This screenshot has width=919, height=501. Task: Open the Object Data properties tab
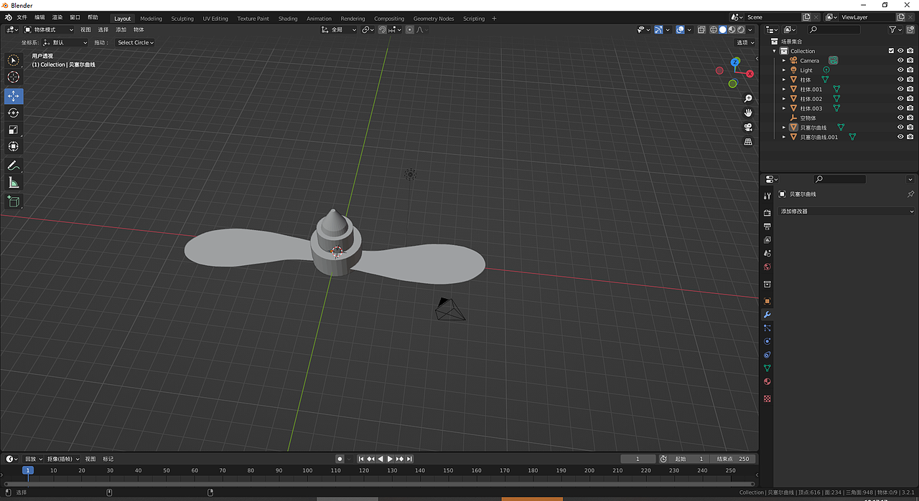pyautogui.click(x=767, y=368)
